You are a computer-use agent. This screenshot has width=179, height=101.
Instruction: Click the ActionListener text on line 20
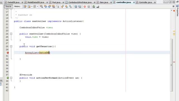(x=72, y=21)
